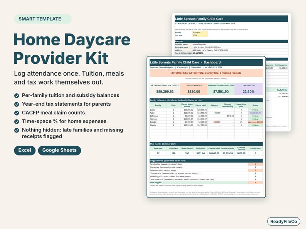Click the Charges billed value $6,060.00
306x229 pixels.
[214, 153]
